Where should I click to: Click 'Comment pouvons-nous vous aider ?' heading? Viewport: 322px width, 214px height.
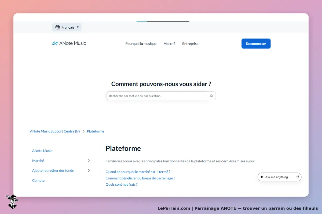pos(161,84)
